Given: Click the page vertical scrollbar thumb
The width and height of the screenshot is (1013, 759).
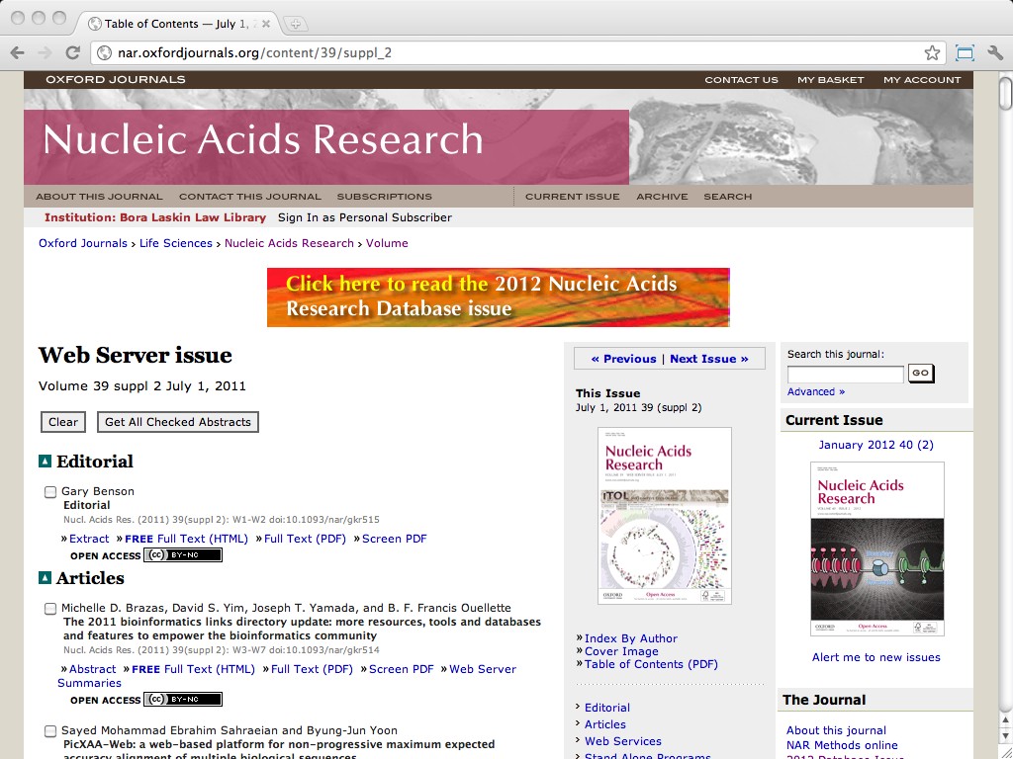Looking at the screenshot, I should click(1005, 93).
